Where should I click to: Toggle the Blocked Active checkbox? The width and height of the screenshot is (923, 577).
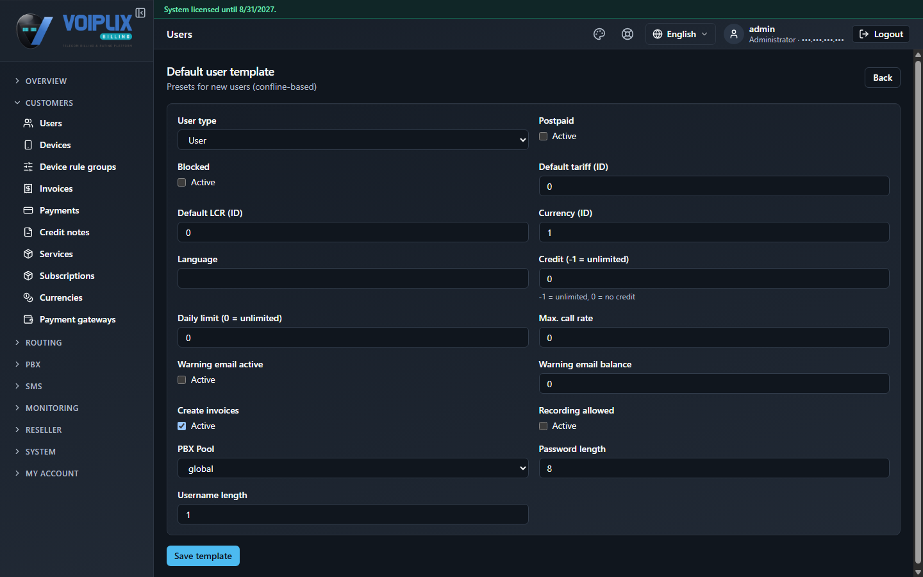[182, 182]
